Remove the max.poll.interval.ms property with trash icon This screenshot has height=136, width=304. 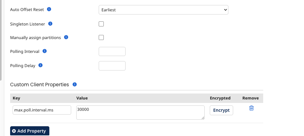[251, 108]
